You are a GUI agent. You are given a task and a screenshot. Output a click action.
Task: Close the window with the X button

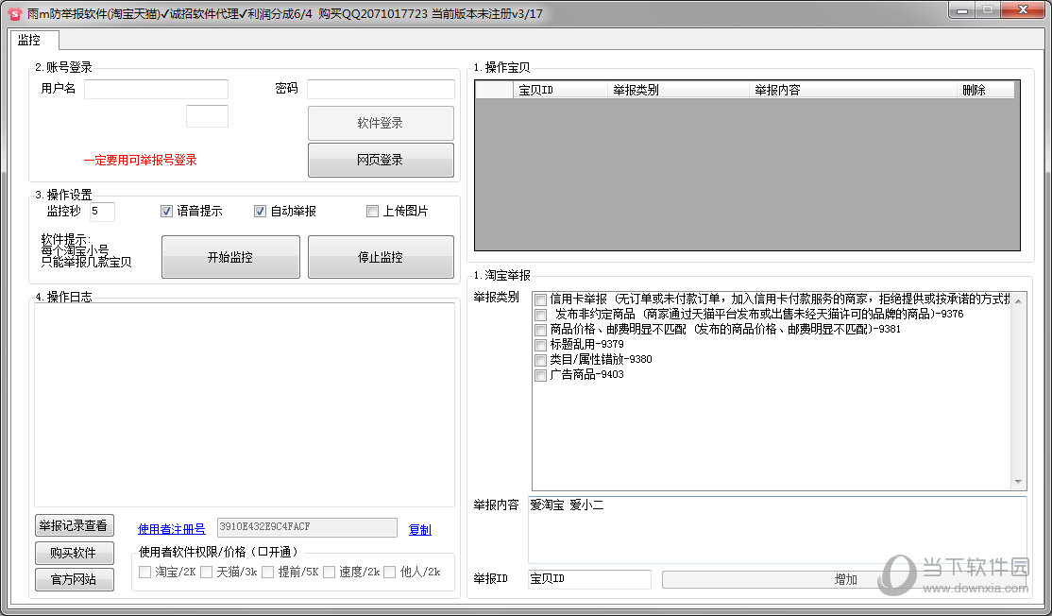tap(1023, 10)
